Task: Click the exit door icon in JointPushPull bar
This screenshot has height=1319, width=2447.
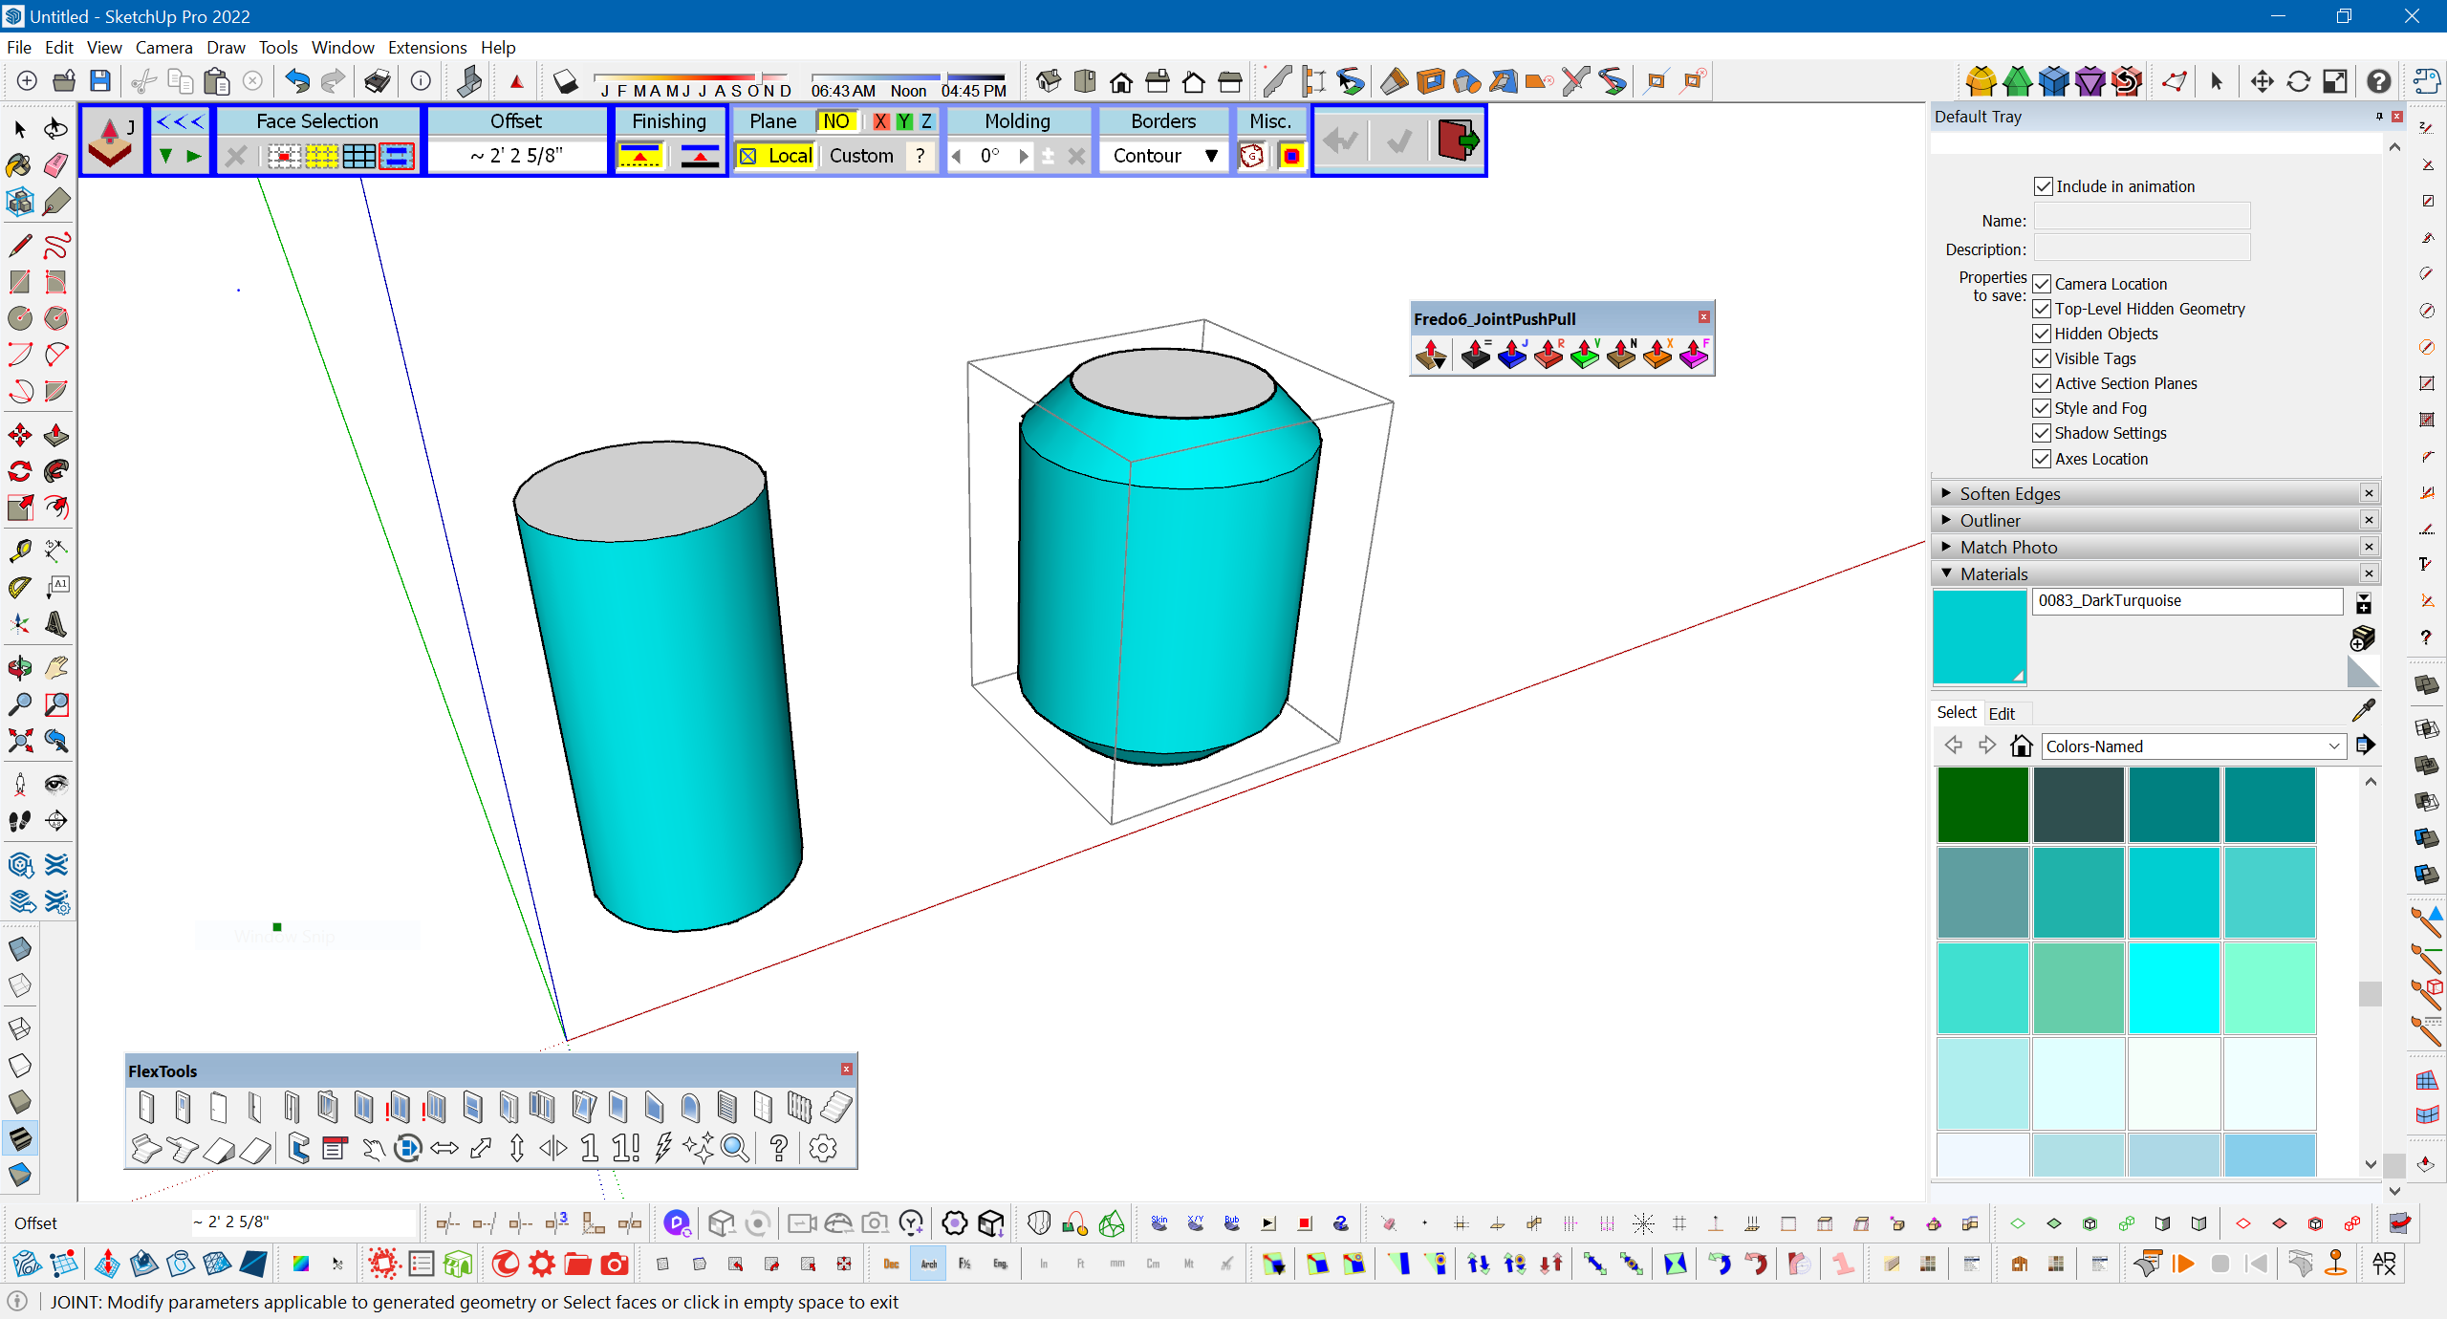Action: click(x=1457, y=141)
